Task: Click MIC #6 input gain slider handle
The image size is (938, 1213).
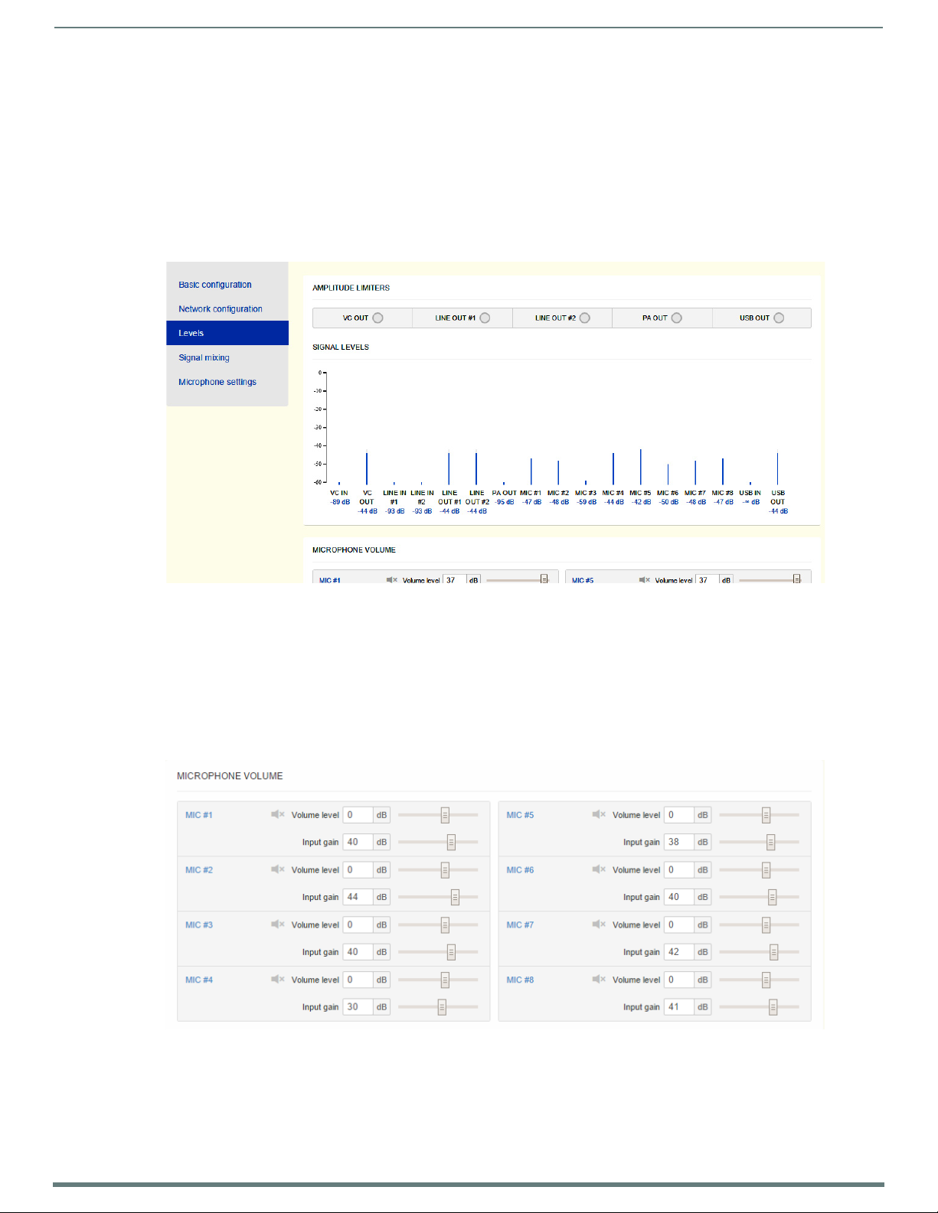Action: pos(772,897)
